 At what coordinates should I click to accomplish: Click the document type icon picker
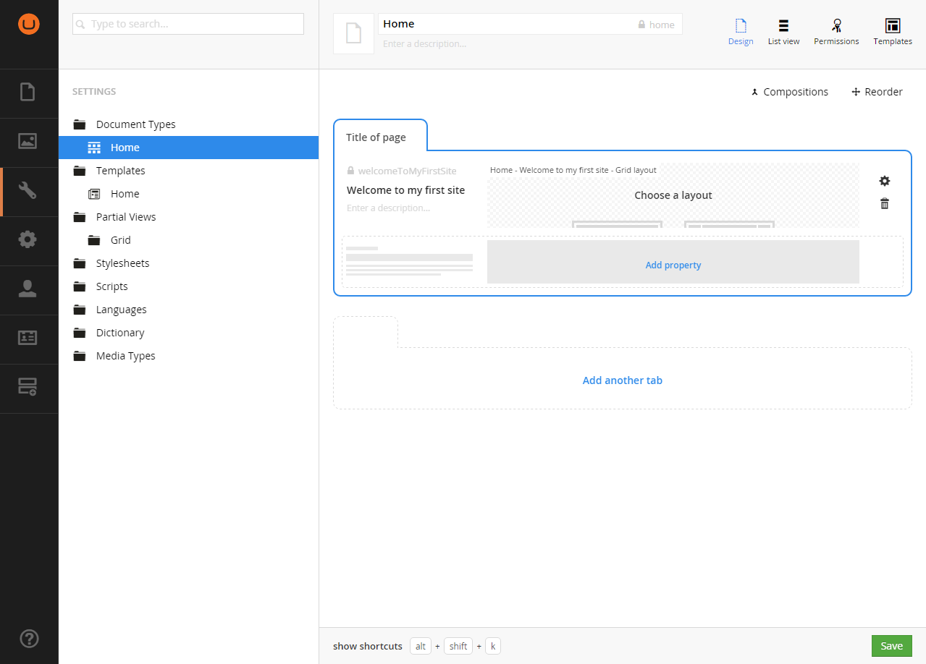tap(353, 33)
